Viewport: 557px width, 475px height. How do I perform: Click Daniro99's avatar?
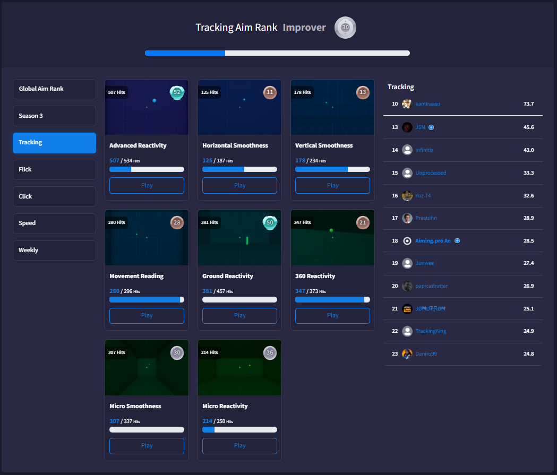point(407,353)
